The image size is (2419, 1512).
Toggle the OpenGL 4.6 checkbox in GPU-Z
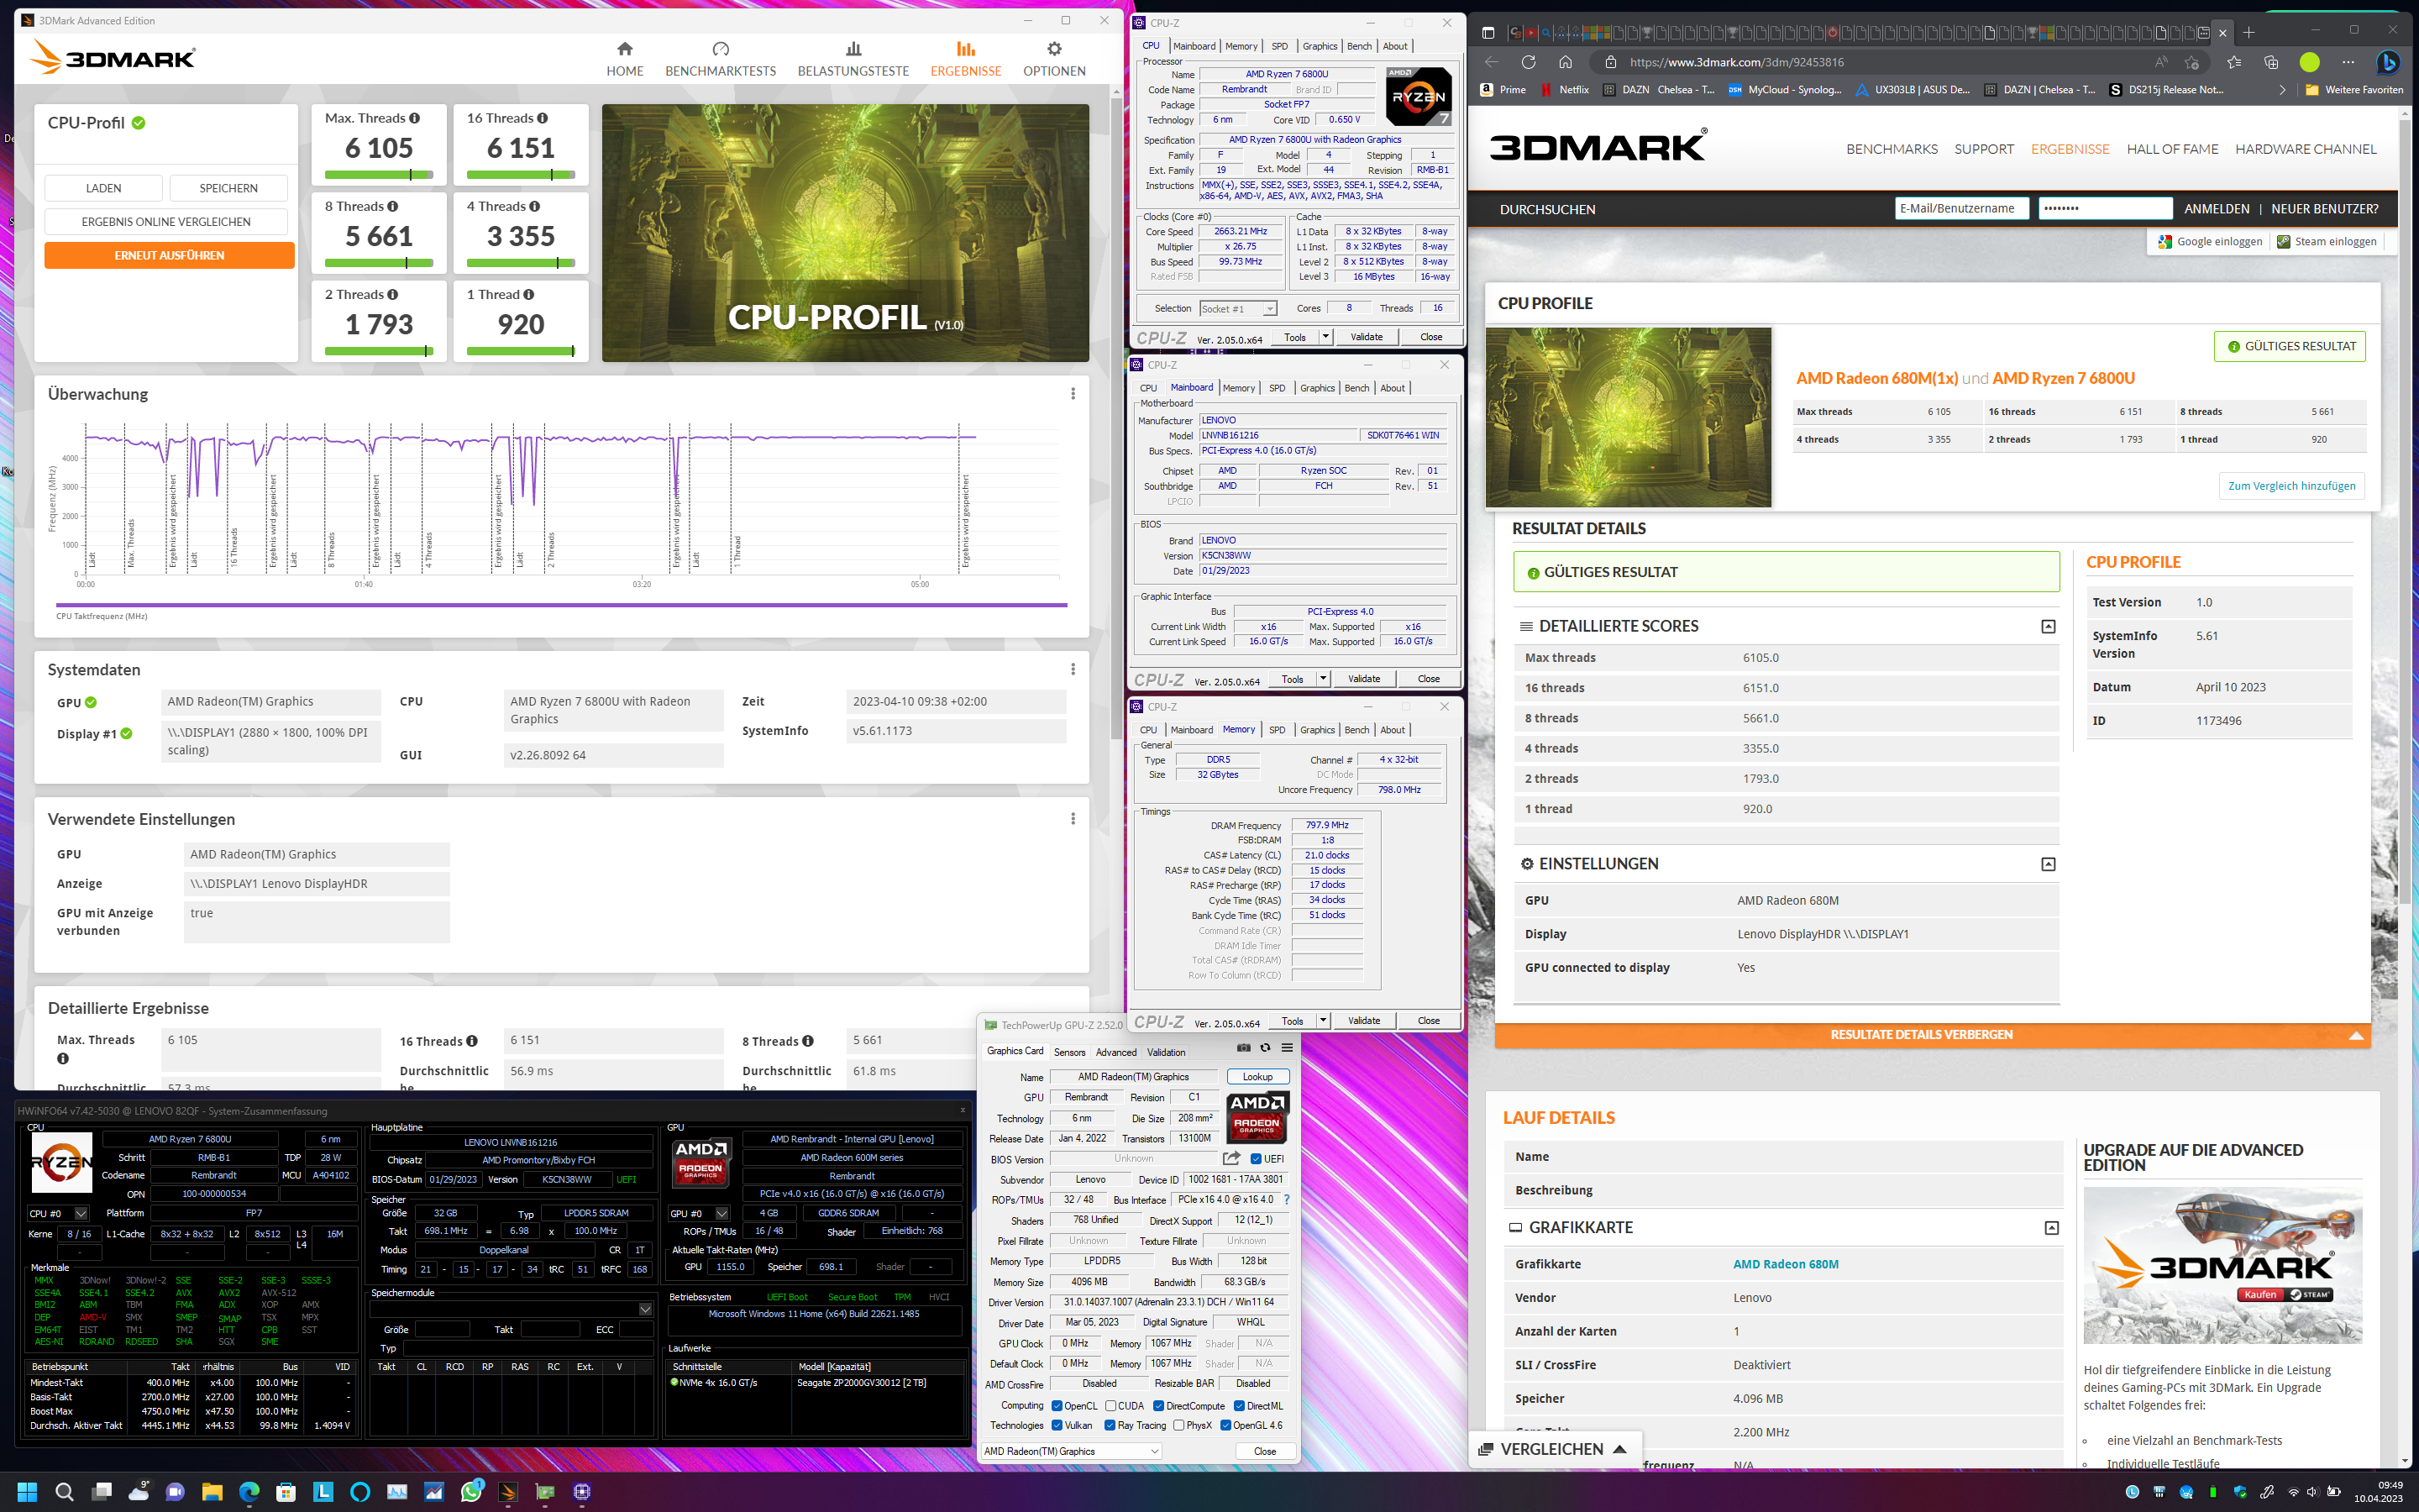pos(1225,1425)
